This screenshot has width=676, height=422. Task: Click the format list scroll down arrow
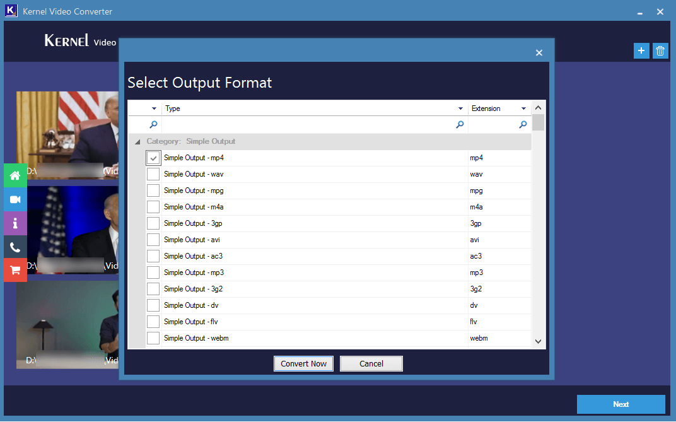[538, 341]
